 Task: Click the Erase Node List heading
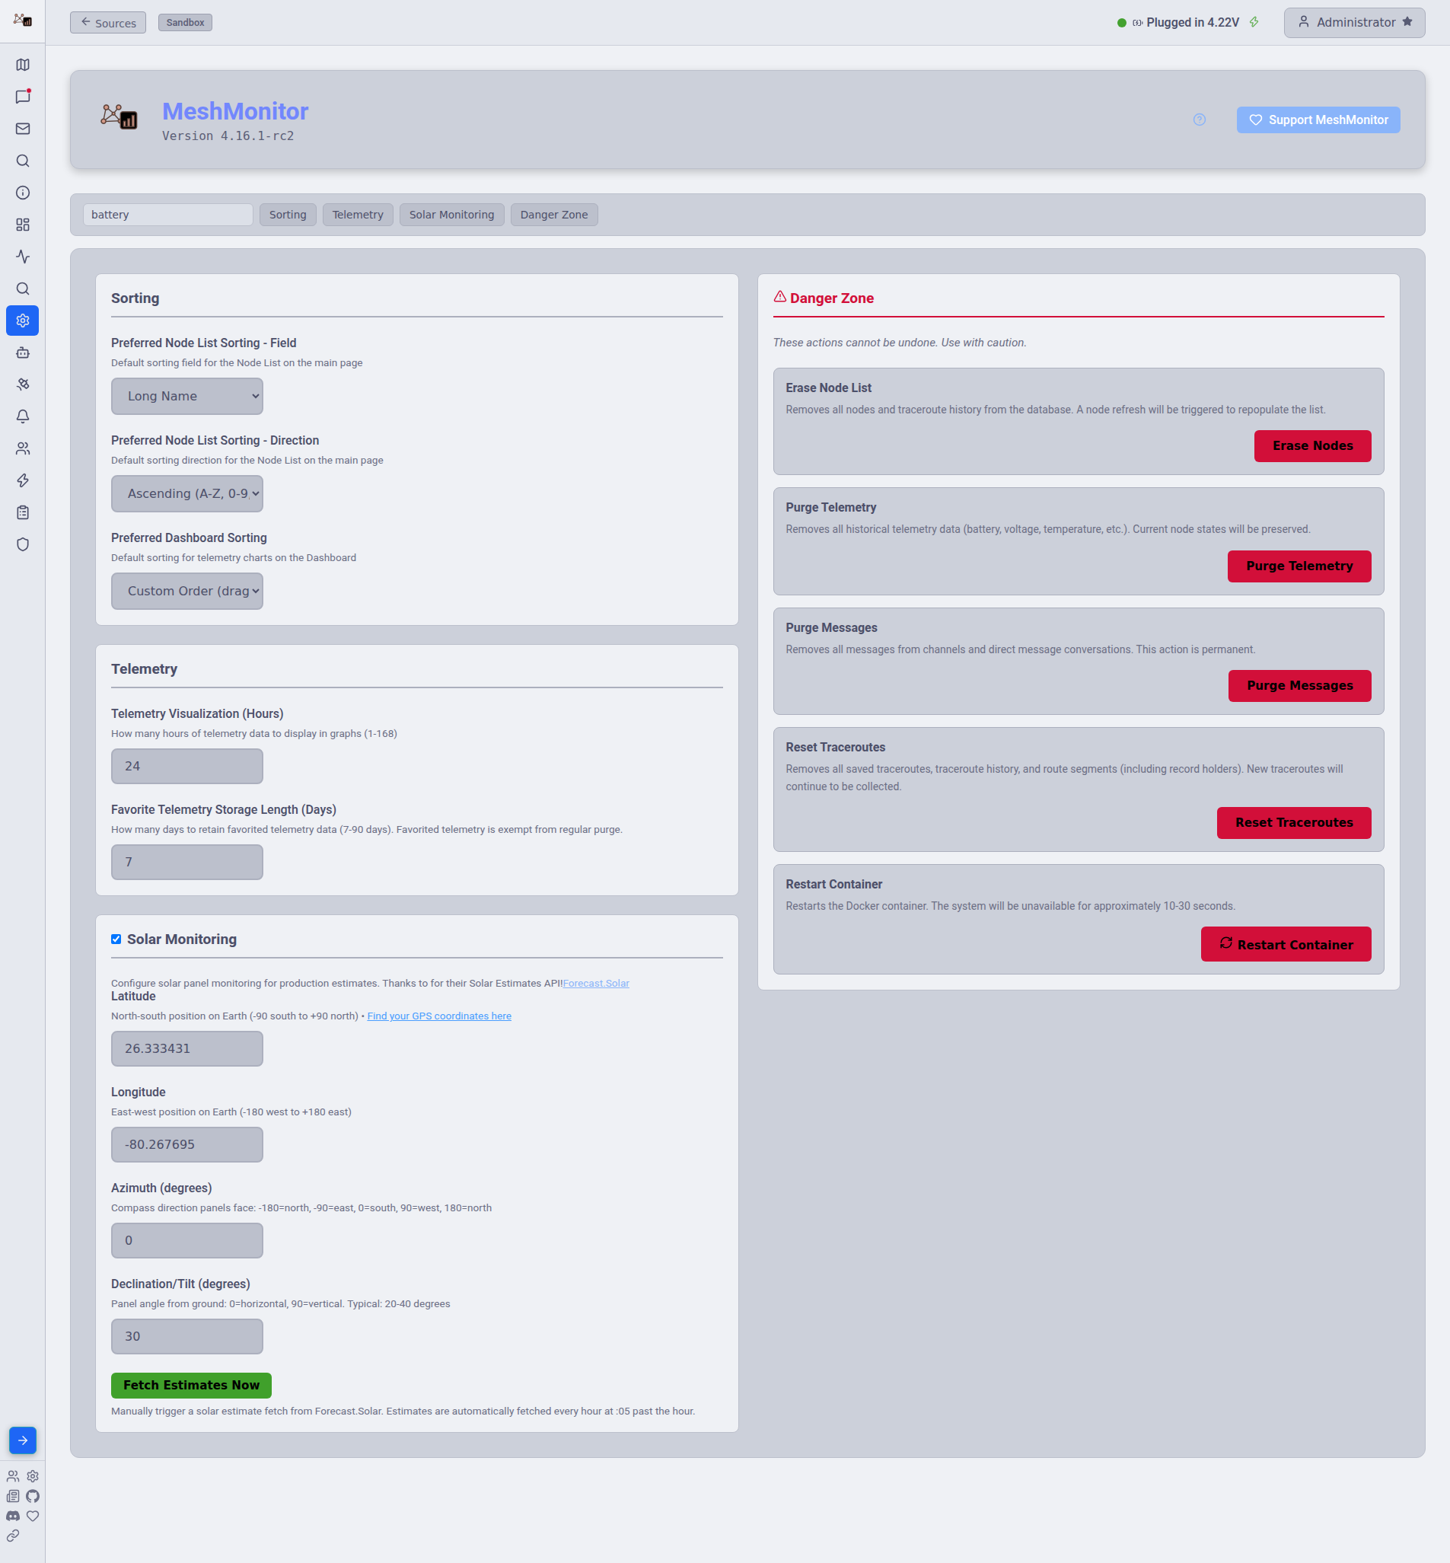[x=829, y=388]
